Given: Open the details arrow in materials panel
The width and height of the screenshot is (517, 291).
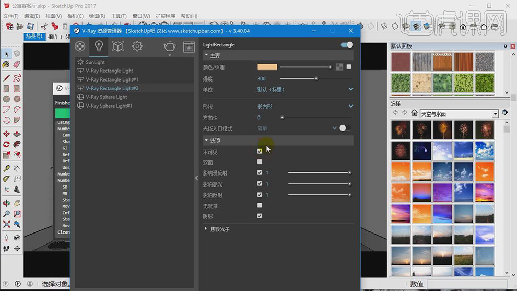Looking at the screenshot, I should [505, 113].
